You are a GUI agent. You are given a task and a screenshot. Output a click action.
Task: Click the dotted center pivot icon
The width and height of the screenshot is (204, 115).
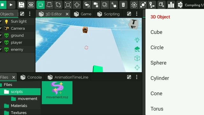point(77,5)
